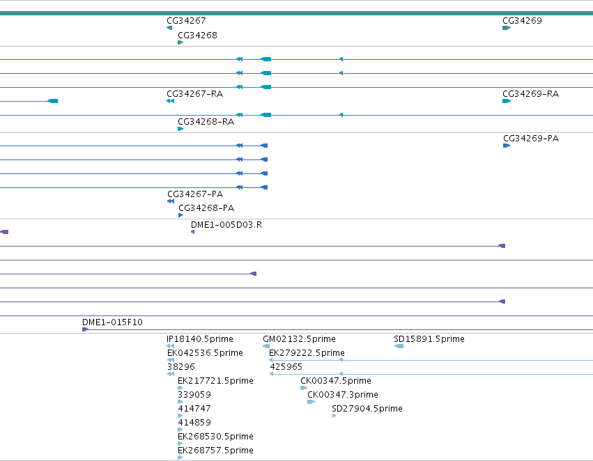This screenshot has height=461, width=593.
Task: Click the feature labeled 414747
Action: 180,416
